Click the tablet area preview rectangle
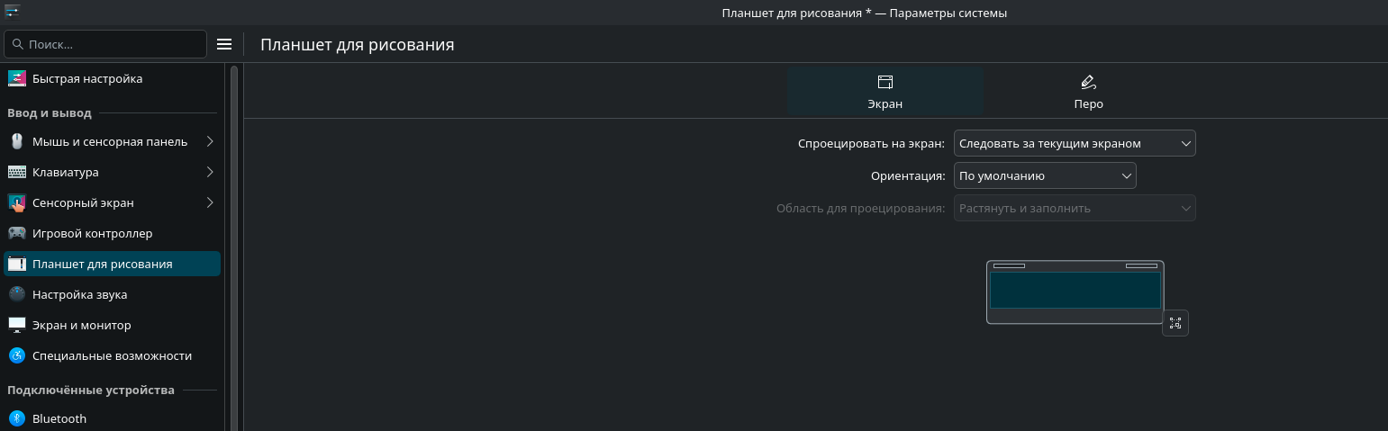 point(1075,290)
